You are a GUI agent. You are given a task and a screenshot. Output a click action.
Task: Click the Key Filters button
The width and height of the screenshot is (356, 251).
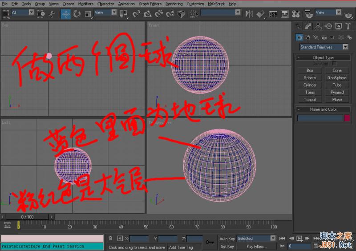[x=256, y=246]
